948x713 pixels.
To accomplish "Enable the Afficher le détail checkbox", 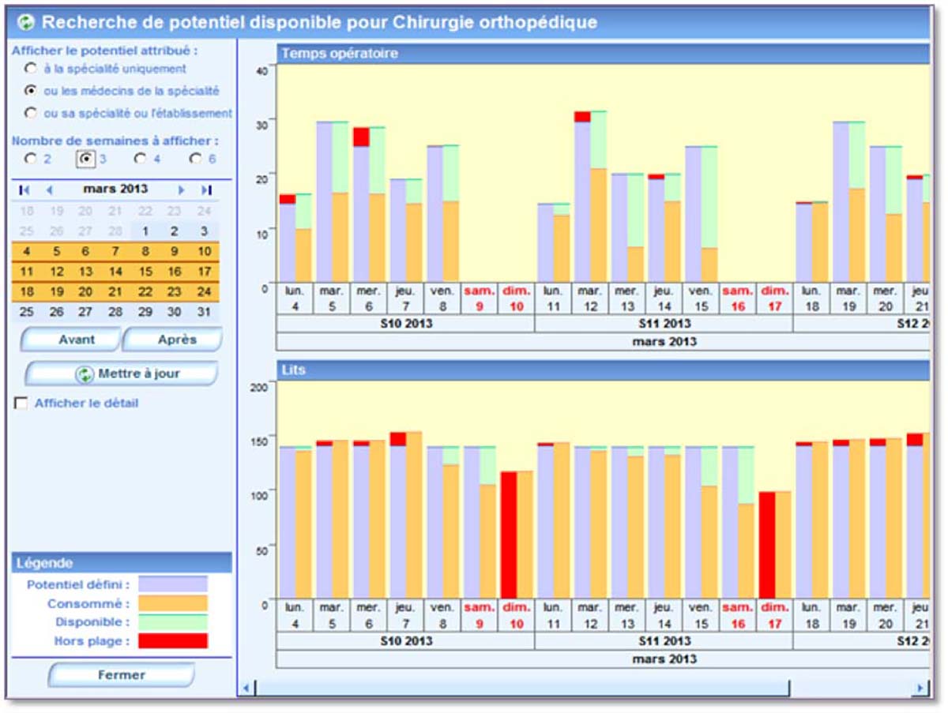I will (x=21, y=403).
